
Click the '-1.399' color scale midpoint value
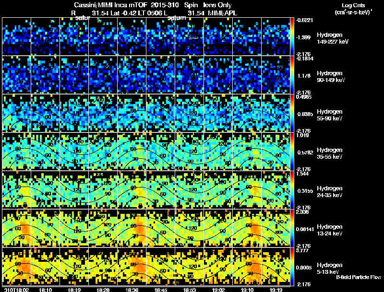click(x=303, y=37)
